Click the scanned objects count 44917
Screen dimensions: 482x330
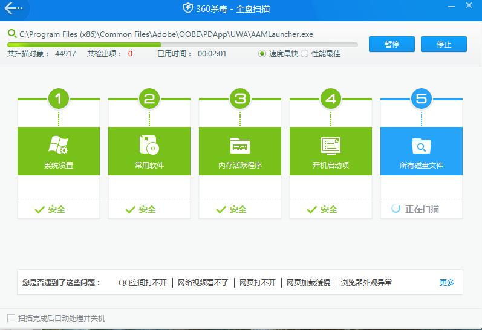(65, 54)
